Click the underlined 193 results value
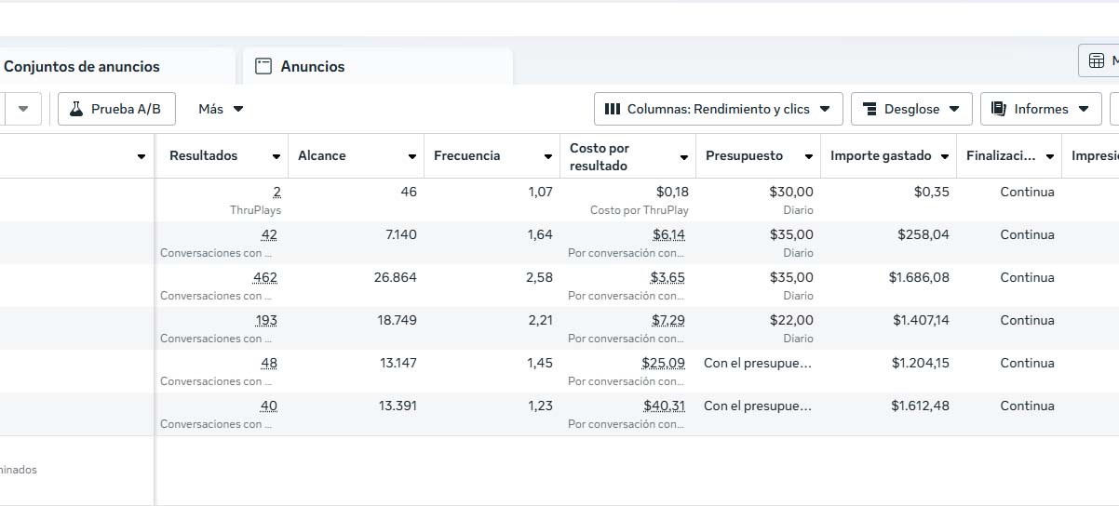 266,320
